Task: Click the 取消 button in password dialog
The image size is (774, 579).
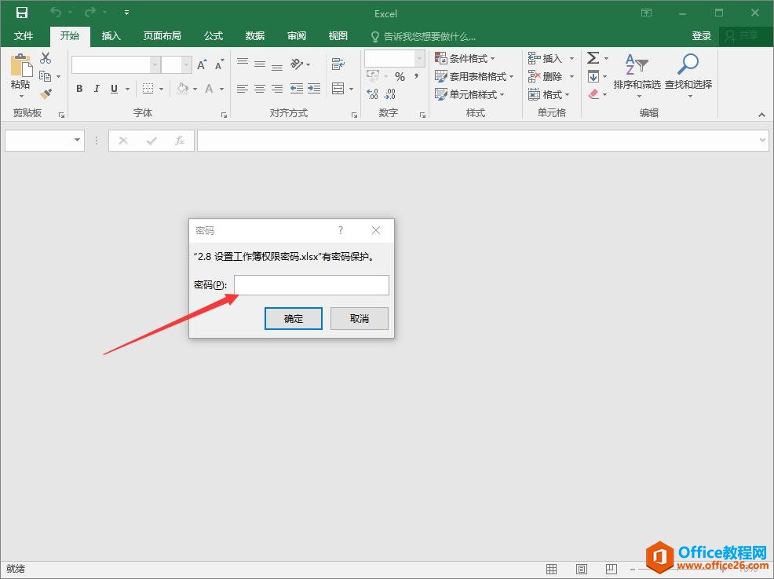Action: click(x=359, y=318)
